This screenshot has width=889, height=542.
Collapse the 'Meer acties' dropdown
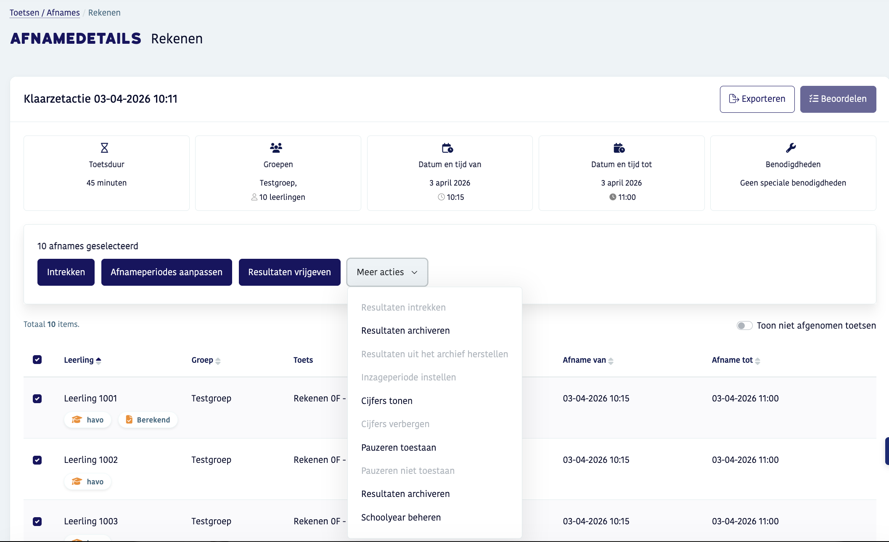pyautogui.click(x=387, y=272)
